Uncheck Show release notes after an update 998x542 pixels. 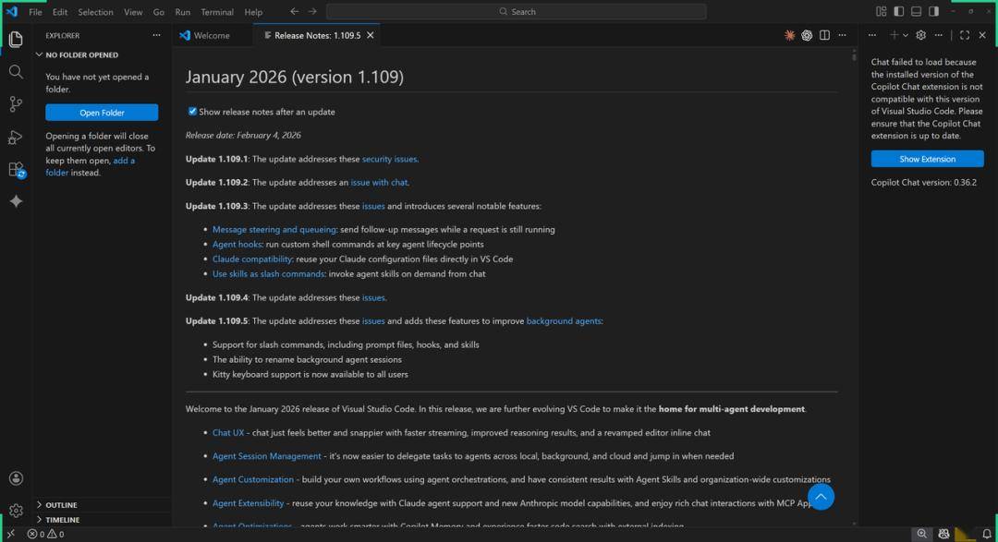[x=192, y=112]
